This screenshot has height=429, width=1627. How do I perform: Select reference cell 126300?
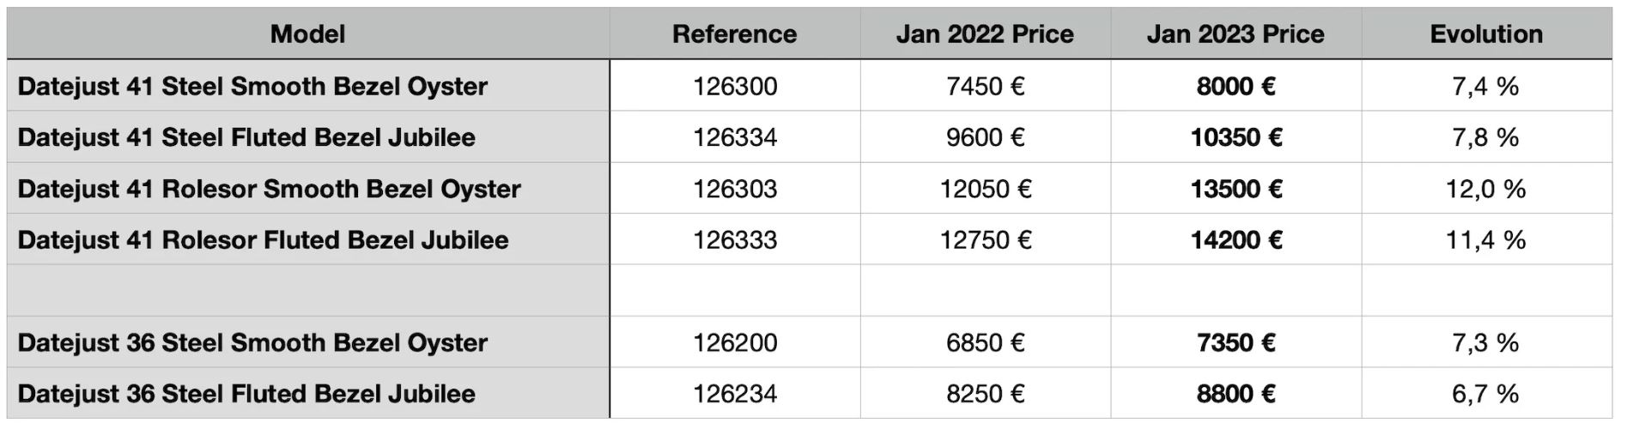point(735,87)
